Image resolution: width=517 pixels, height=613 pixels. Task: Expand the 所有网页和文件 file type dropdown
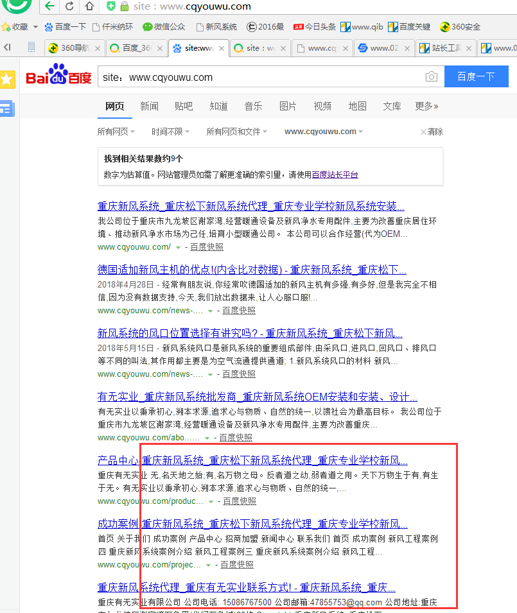pos(237,132)
